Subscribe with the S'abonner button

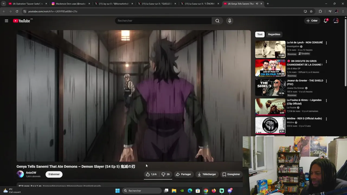click(54, 174)
